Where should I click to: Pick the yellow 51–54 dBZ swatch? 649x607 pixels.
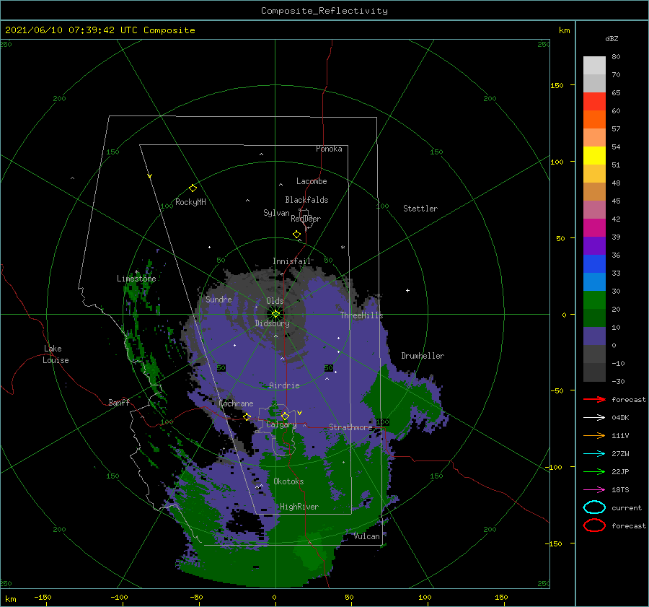tap(594, 155)
